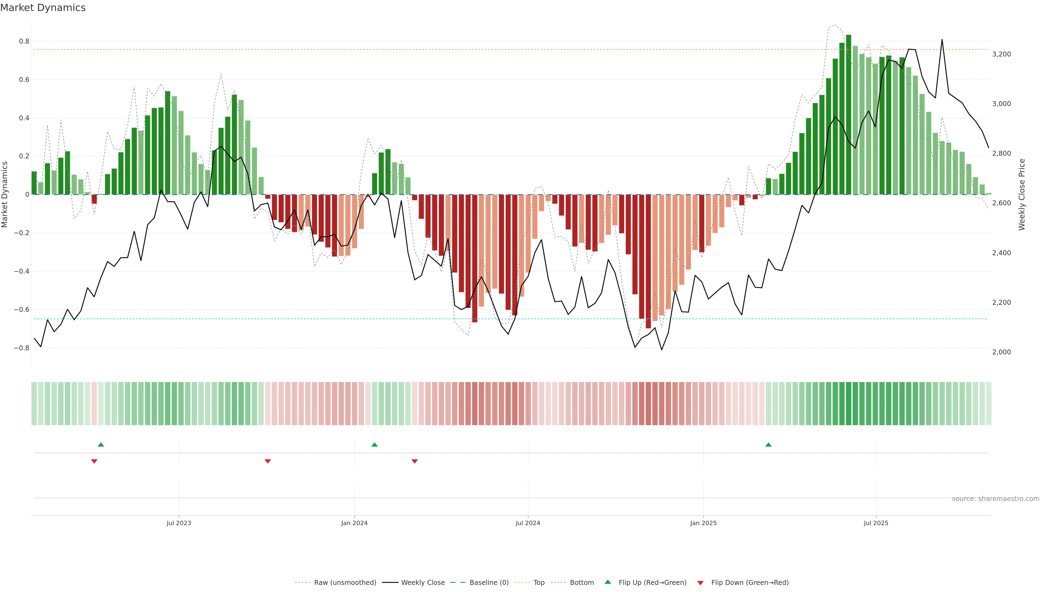Click the last red flip-down marker
Screen dimensions: 1053x592
point(415,461)
